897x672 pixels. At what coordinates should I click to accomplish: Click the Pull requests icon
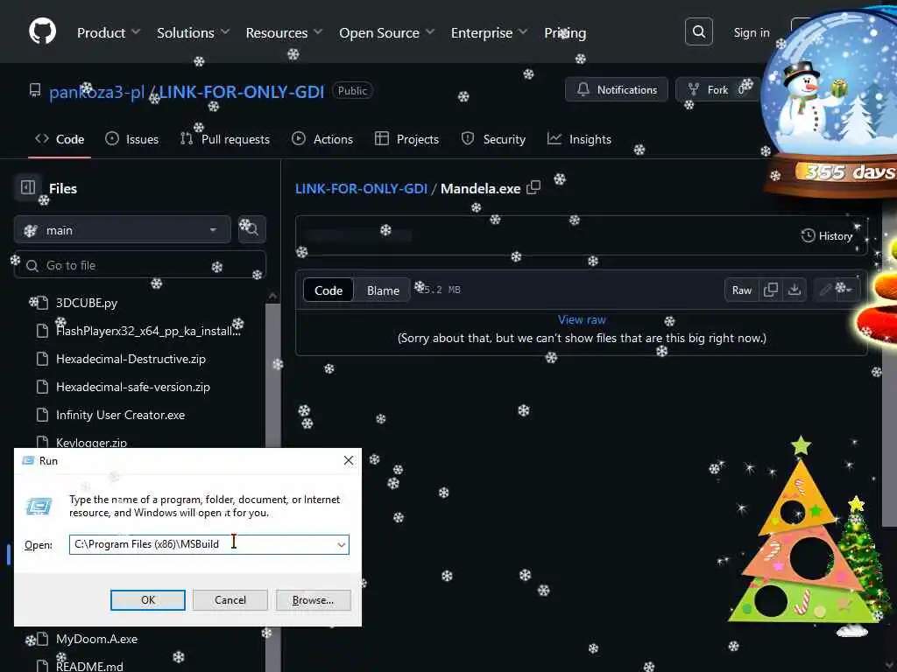(187, 138)
